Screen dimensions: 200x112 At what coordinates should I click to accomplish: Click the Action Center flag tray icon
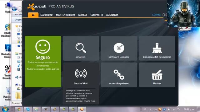tap(178, 109)
